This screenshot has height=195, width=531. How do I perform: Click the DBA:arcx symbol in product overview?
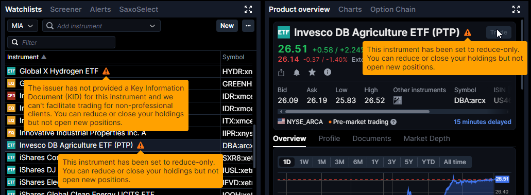coord(470,100)
